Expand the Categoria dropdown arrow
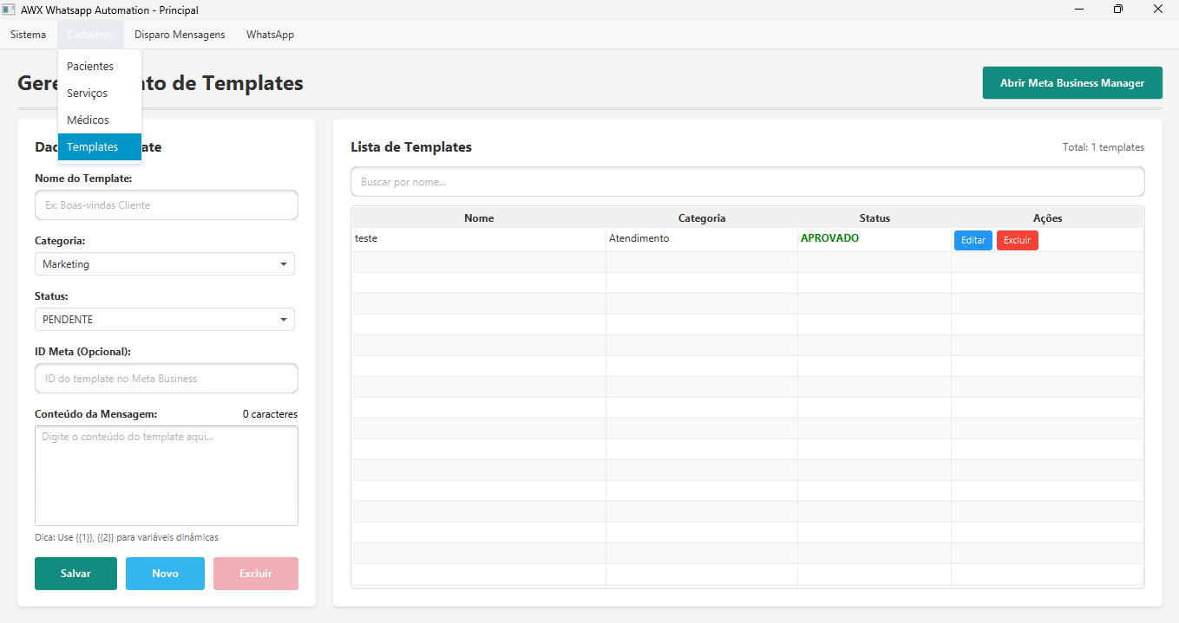Screen dimensions: 1179x623 tap(283, 264)
